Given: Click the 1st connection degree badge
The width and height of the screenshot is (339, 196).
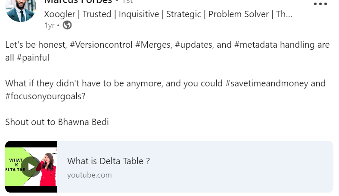Looking at the screenshot, I should click(128, 2).
